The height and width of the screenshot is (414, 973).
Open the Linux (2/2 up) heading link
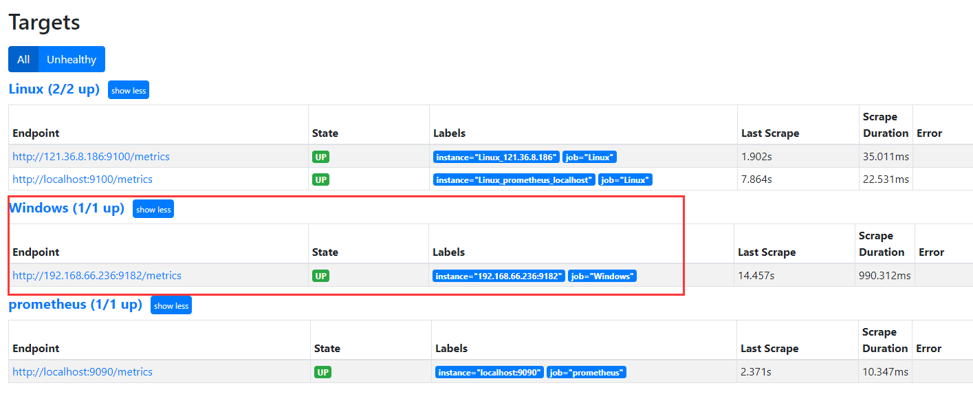point(54,89)
